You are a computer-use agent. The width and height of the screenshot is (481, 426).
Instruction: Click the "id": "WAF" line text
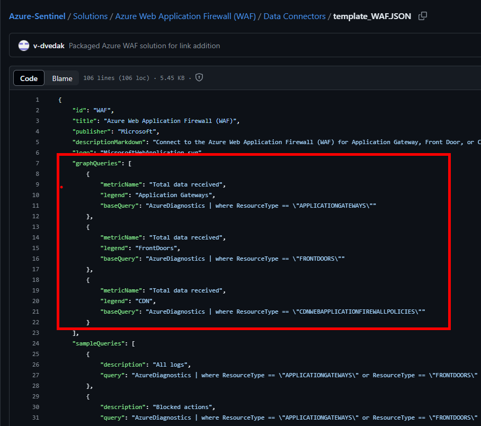tap(93, 110)
